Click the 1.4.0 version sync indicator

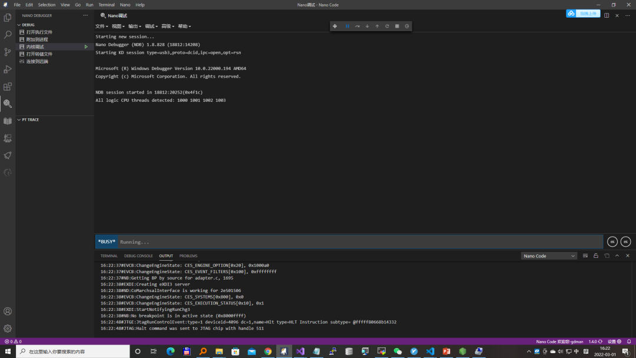[595, 342]
